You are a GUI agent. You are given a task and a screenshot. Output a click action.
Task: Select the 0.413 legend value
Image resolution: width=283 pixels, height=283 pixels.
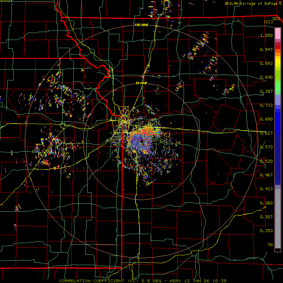pos(266,189)
